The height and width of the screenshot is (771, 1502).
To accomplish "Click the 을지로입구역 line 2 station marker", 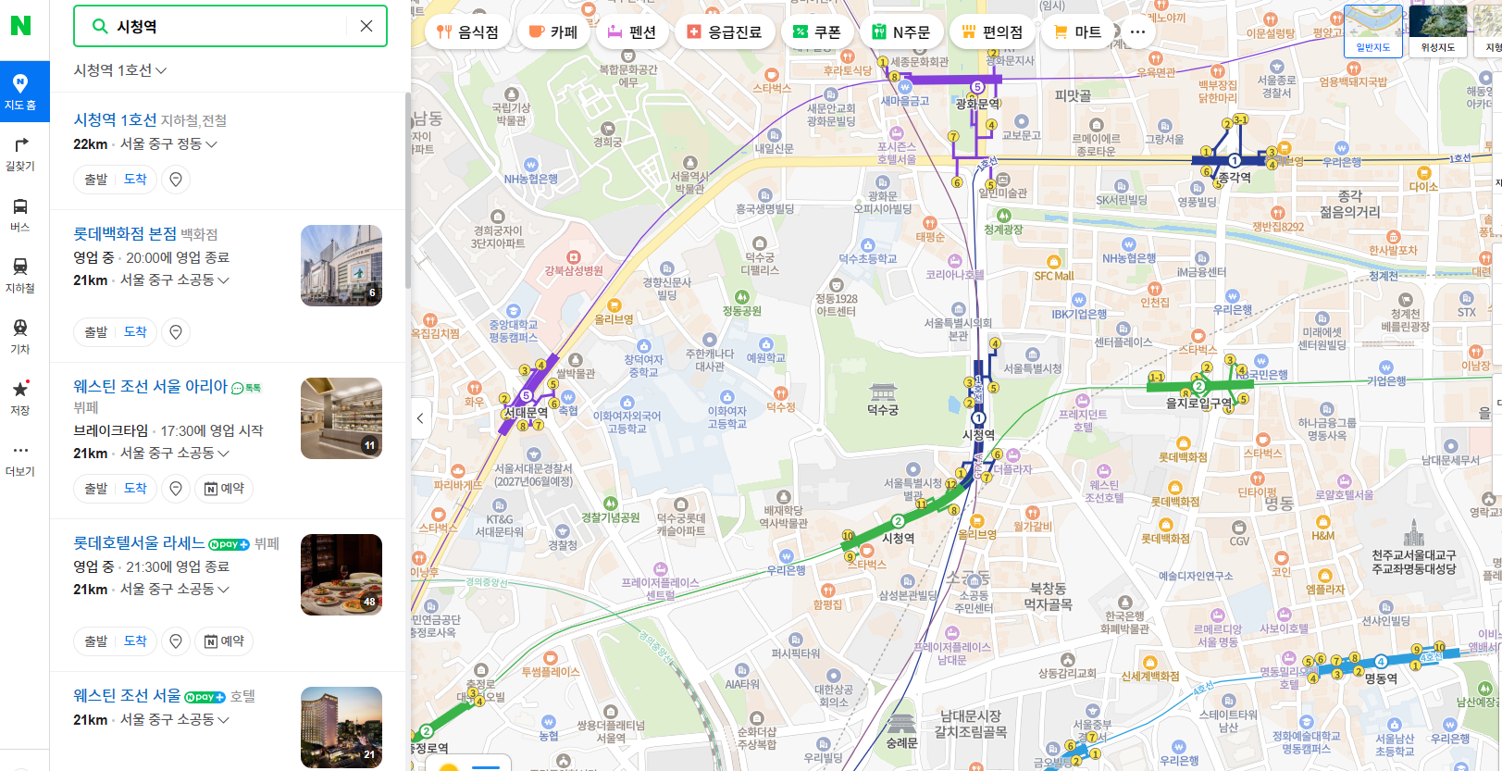I will click(x=1198, y=386).
